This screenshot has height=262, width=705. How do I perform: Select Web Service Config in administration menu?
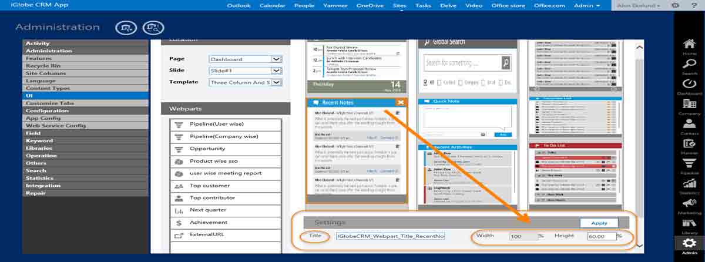click(86, 126)
